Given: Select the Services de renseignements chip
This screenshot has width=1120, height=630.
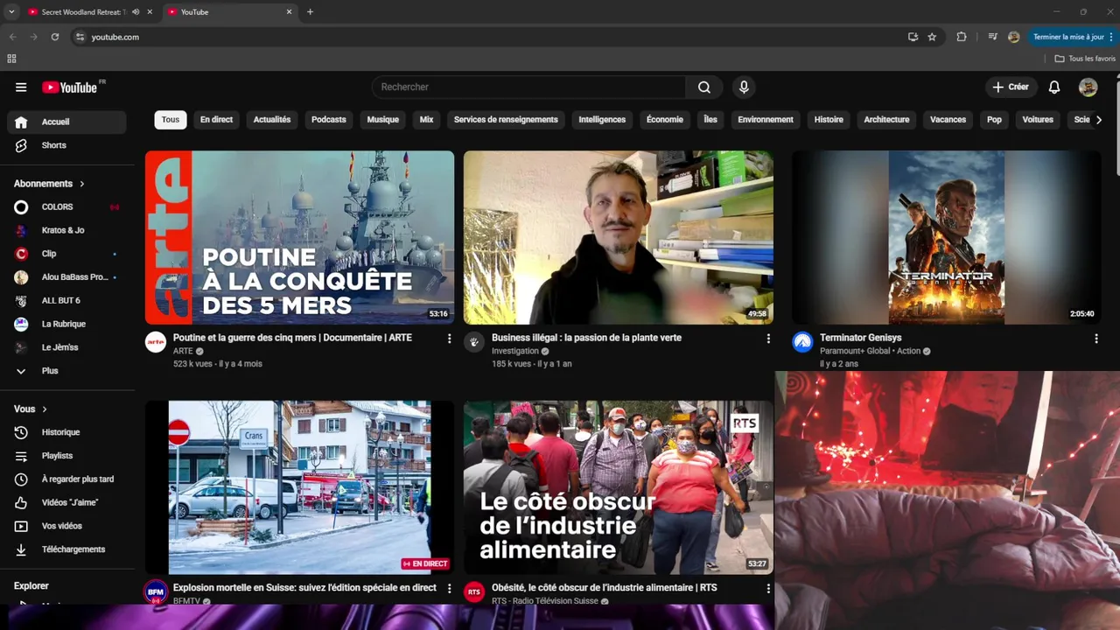Looking at the screenshot, I should pos(506,120).
